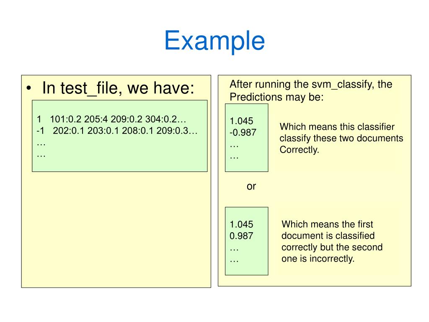Click the bullet point before 'In test_file'
429x322 pixels.
[x=29, y=88]
